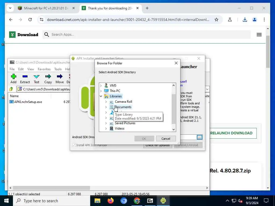The image size is (275, 206).
Task: Open Chrome profile avatar
Action: tap(255, 20)
